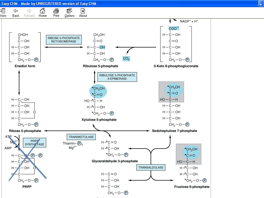Click the PRPP caption text
Screen dimensions: 264x198
[27, 187]
